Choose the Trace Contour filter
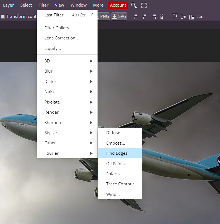This screenshot has height=224, width=220. pyautogui.click(x=120, y=184)
